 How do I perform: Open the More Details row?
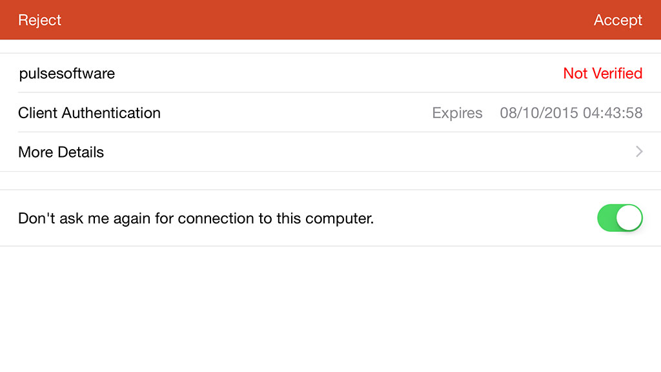(x=323, y=152)
